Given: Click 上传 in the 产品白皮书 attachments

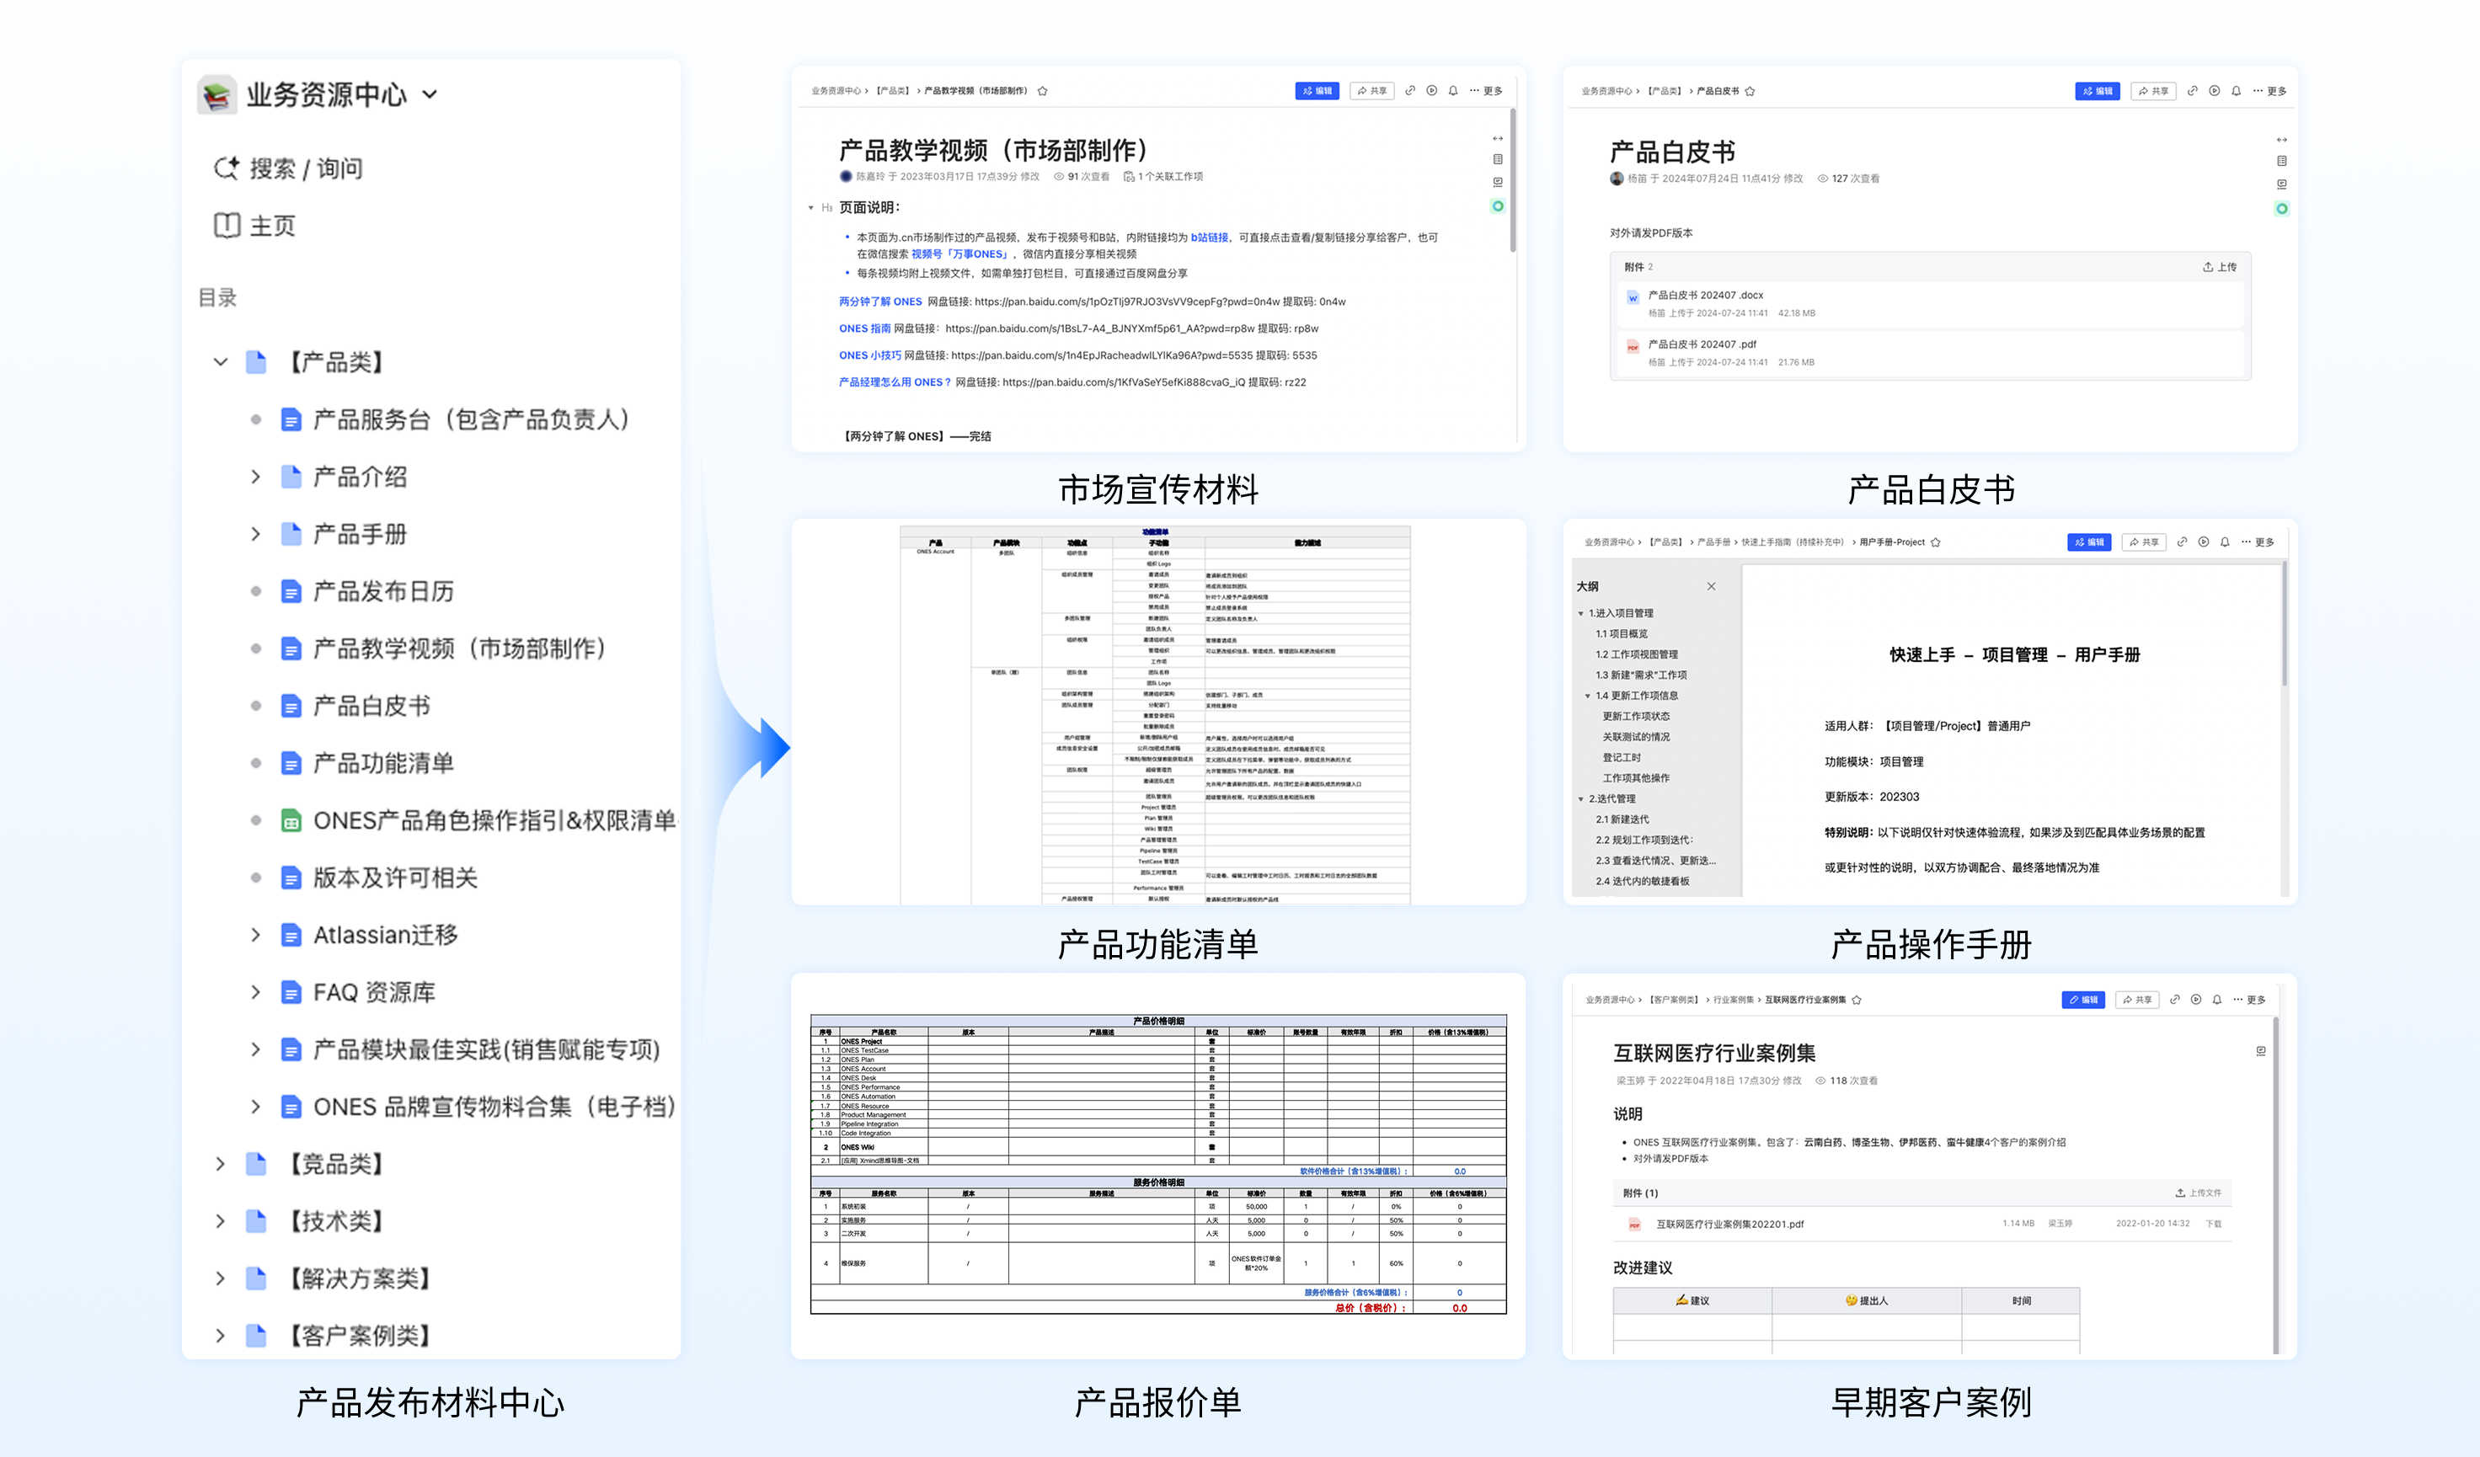Looking at the screenshot, I should (2219, 267).
